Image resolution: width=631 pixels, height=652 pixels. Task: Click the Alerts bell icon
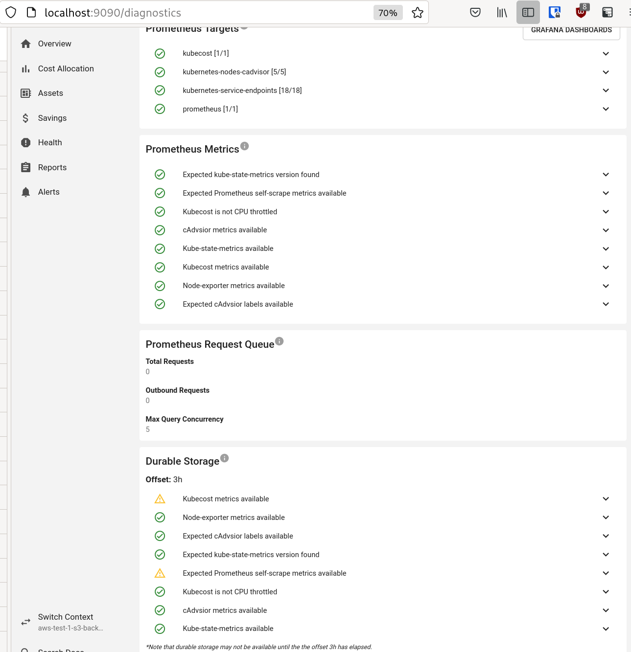(x=26, y=192)
